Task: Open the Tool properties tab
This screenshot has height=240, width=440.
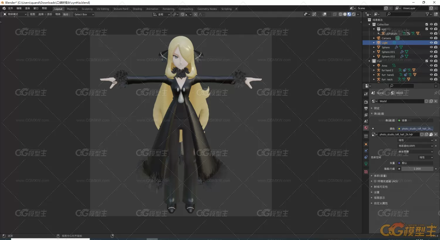Action: click(x=366, y=94)
